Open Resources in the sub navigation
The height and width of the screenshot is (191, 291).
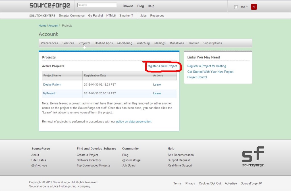point(157,16)
